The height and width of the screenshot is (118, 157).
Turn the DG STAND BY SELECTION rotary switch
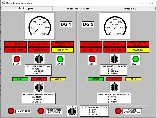(72, 111)
